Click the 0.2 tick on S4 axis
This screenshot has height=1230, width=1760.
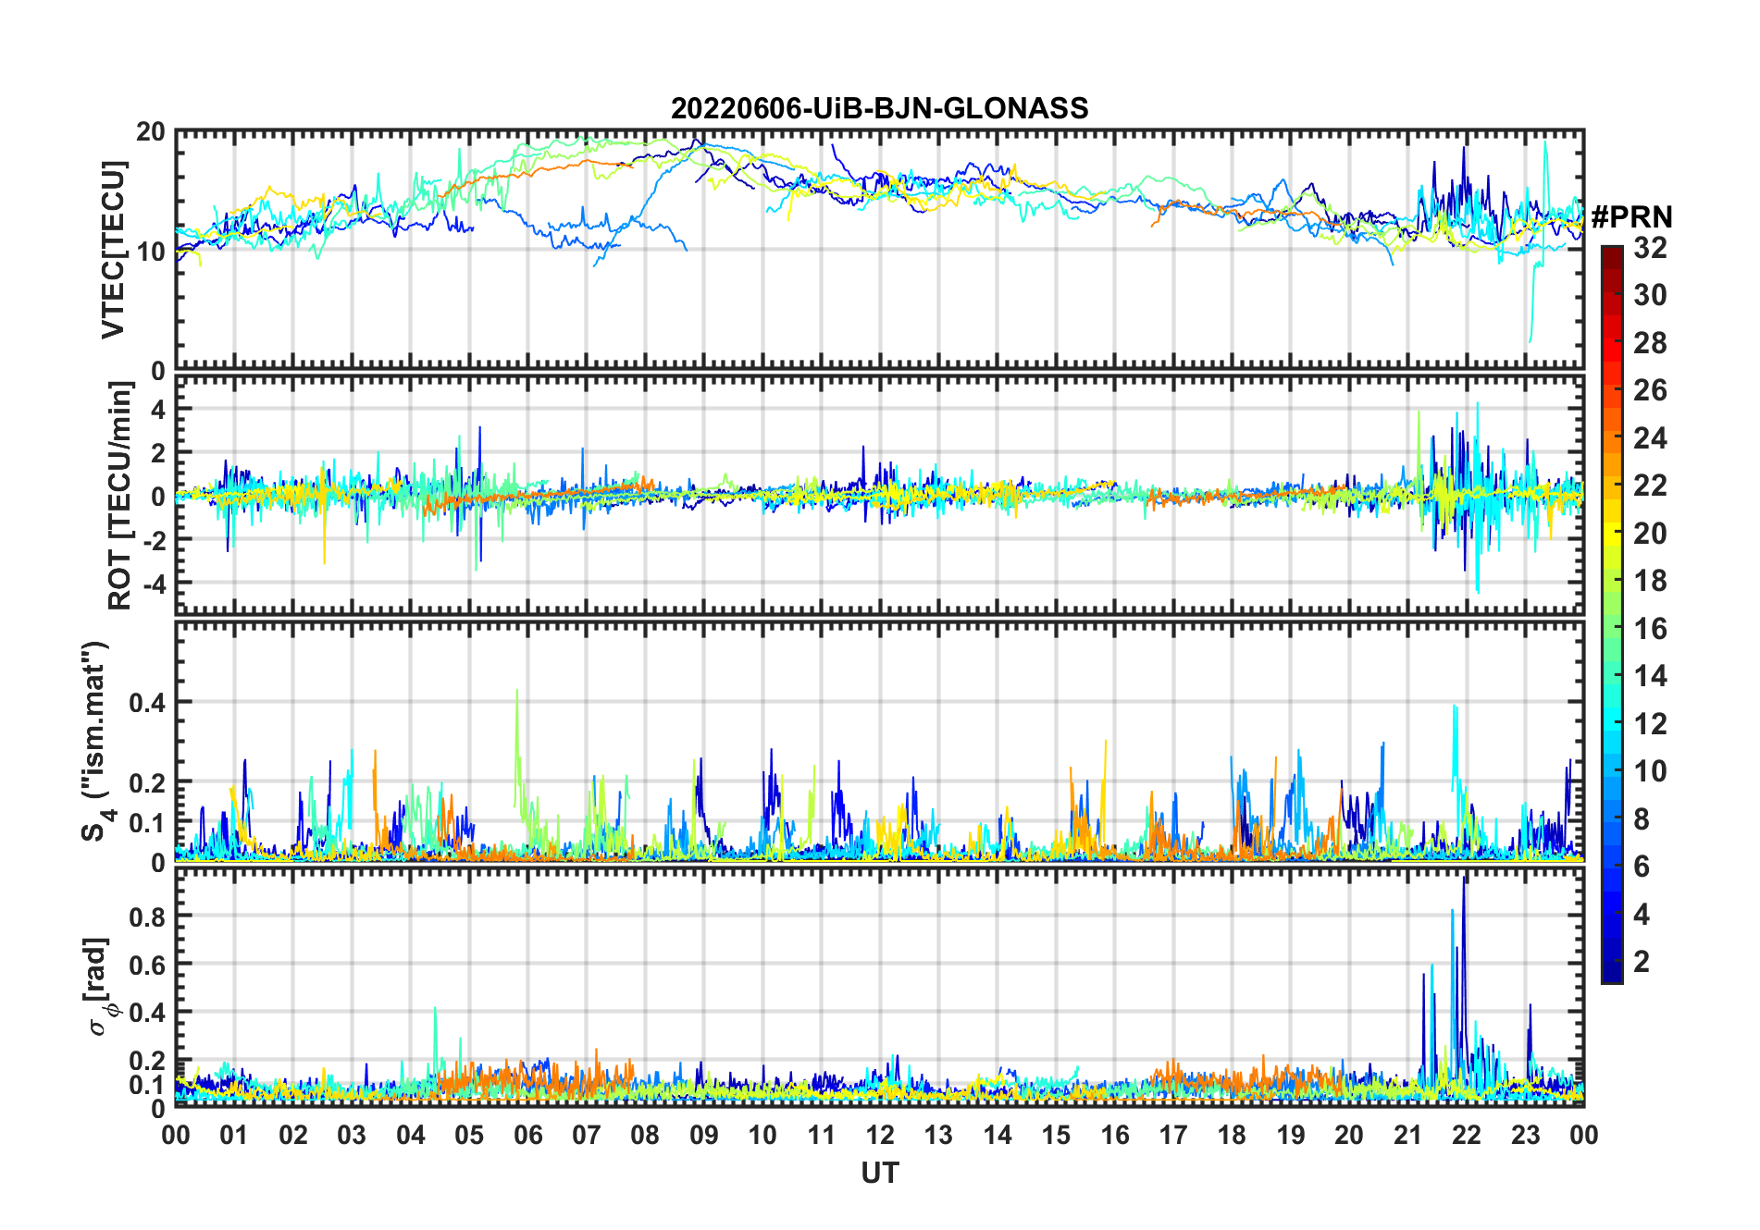(x=146, y=782)
